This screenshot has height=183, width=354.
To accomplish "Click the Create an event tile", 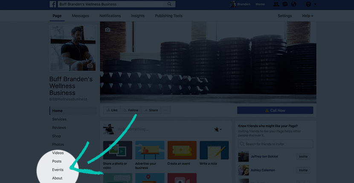I will (x=182, y=153).
